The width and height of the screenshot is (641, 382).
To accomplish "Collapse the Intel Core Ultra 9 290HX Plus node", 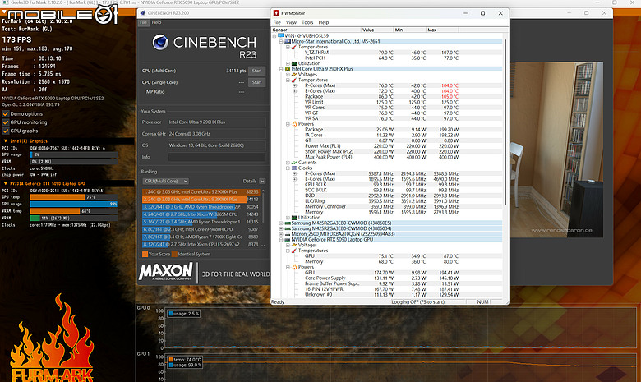I will coord(281,69).
